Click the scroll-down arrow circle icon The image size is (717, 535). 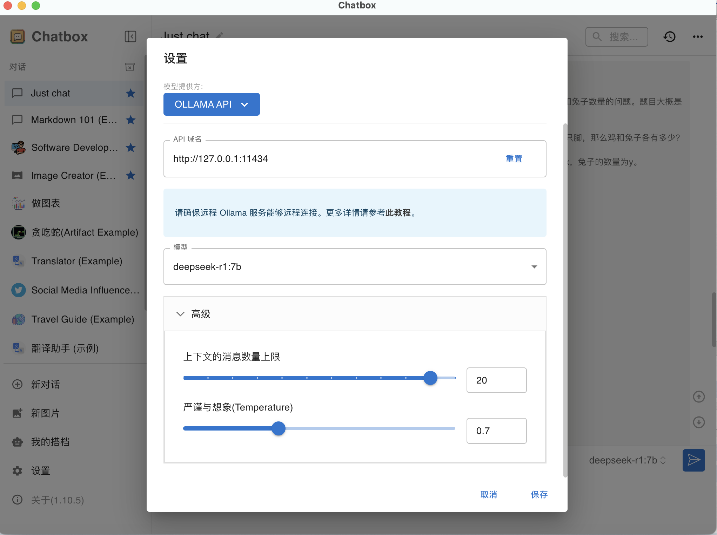(699, 422)
